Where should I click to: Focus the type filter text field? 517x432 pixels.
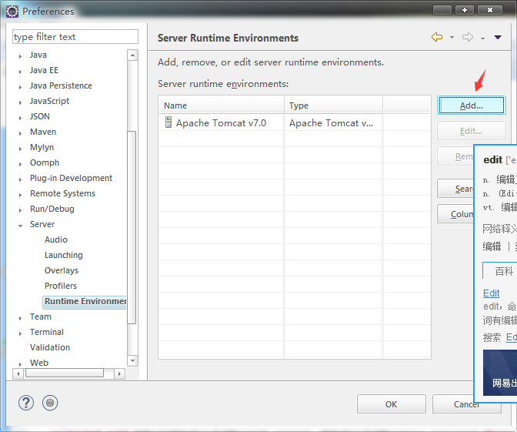[x=75, y=37]
